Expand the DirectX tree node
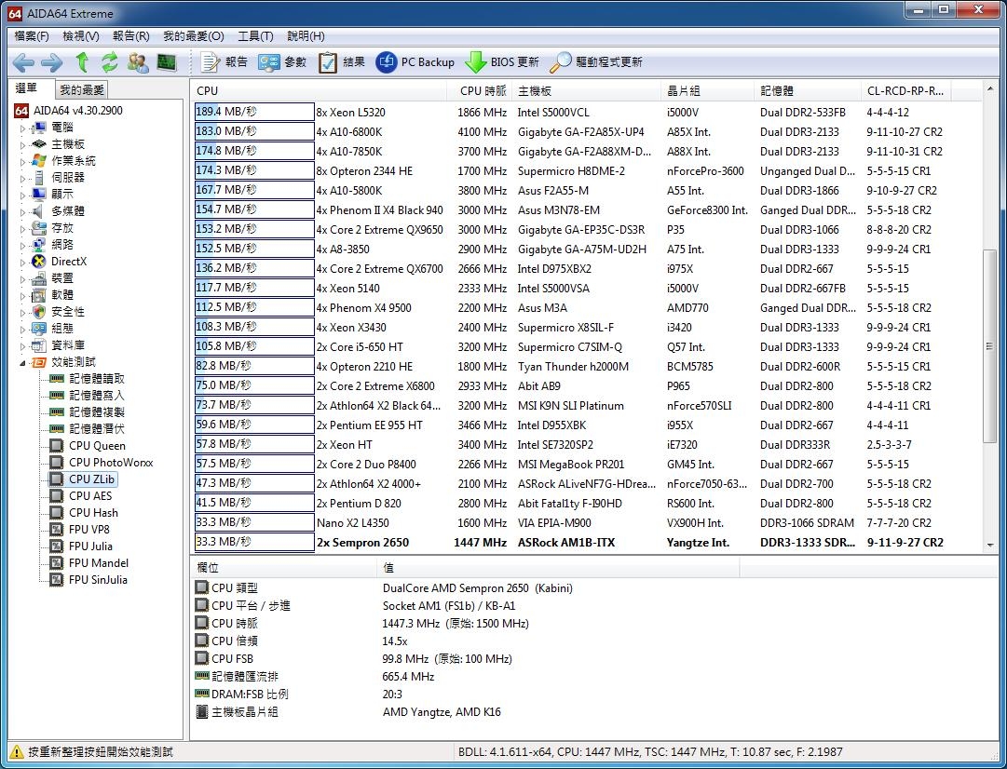The image size is (1007, 769). click(x=23, y=262)
